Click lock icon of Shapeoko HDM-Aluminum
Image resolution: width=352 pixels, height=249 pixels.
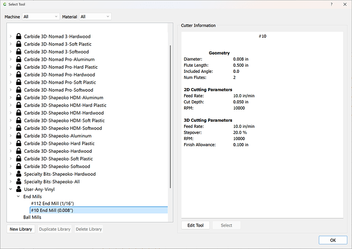(x=19, y=97)
